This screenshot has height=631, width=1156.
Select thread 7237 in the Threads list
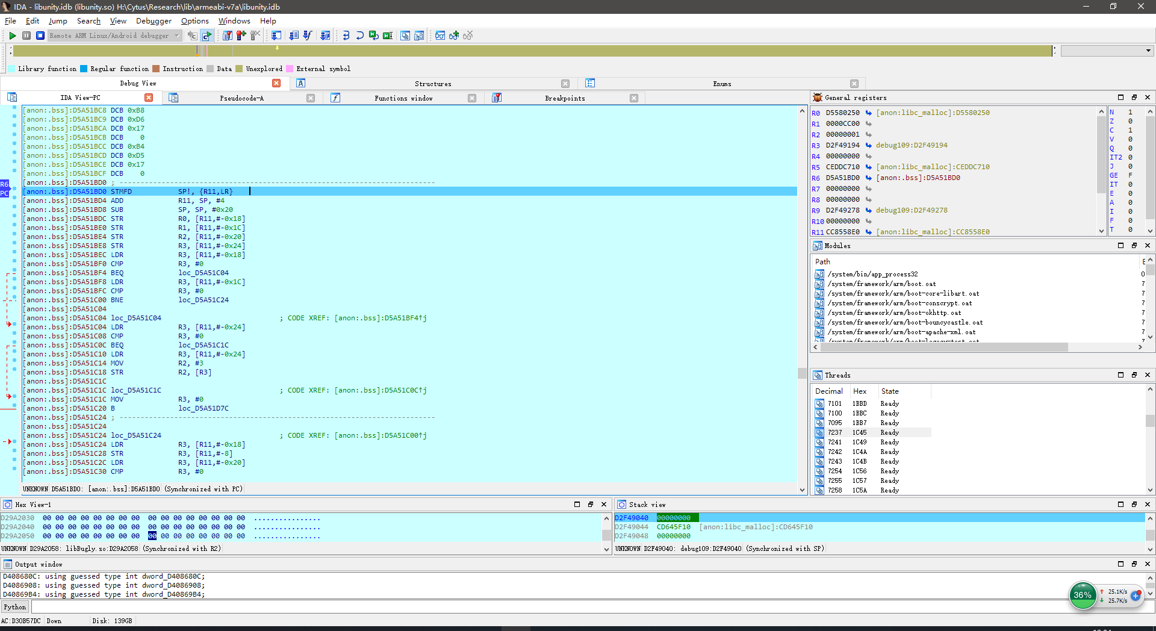coord(834,432)
